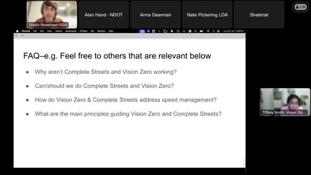Open the View menu
Image resolution: width=311 pixels, height=175 pixels.
[50, 31]
